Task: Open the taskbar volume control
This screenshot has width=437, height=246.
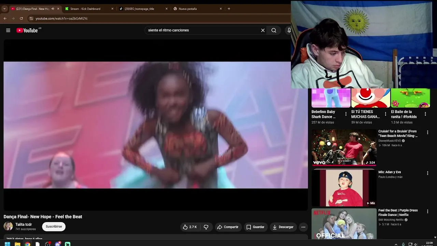Action: pos(415,244)
